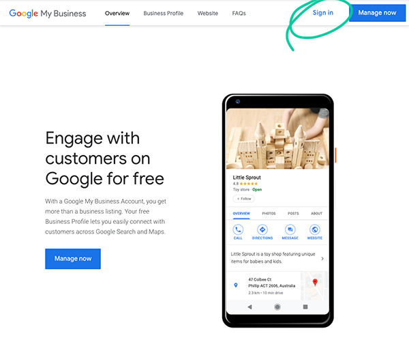Click the Call phone icon
409x353 pixels.
tap(238, 229)
